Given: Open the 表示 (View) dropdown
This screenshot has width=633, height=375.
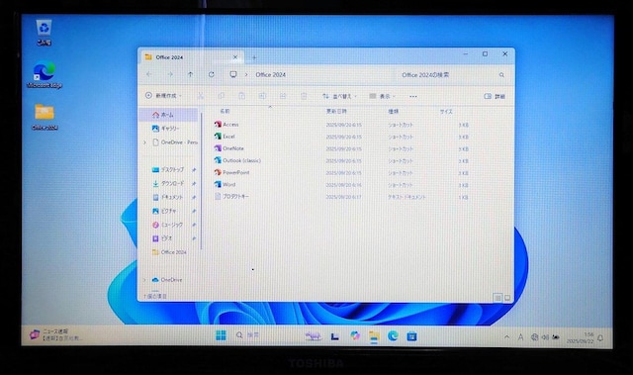Looking at the screenshot, I should tap(382, 96).
